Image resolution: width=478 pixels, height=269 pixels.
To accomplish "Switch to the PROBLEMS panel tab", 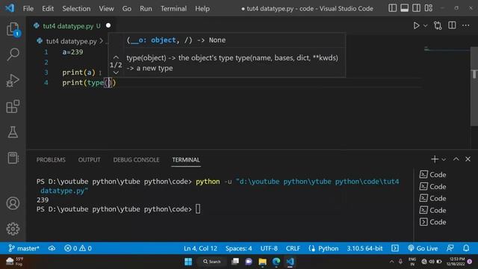I will 51,160.
